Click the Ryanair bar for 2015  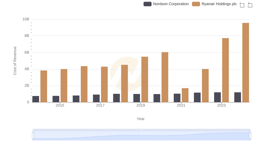click(64, 86)
